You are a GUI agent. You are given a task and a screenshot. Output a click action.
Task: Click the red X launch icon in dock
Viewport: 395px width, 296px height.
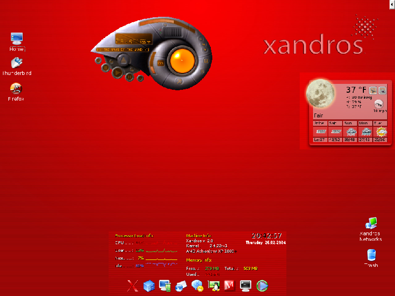pyautogui.click(x=133, y=286)
